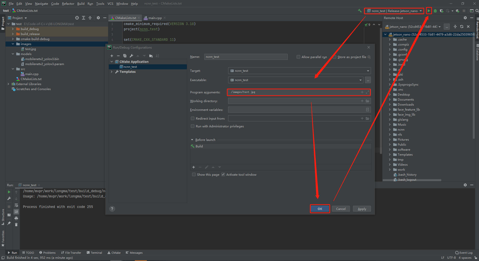Click the Rerun icon in the Run panel
The height and width of the screenshot is (261, 479).
(9, 192)
